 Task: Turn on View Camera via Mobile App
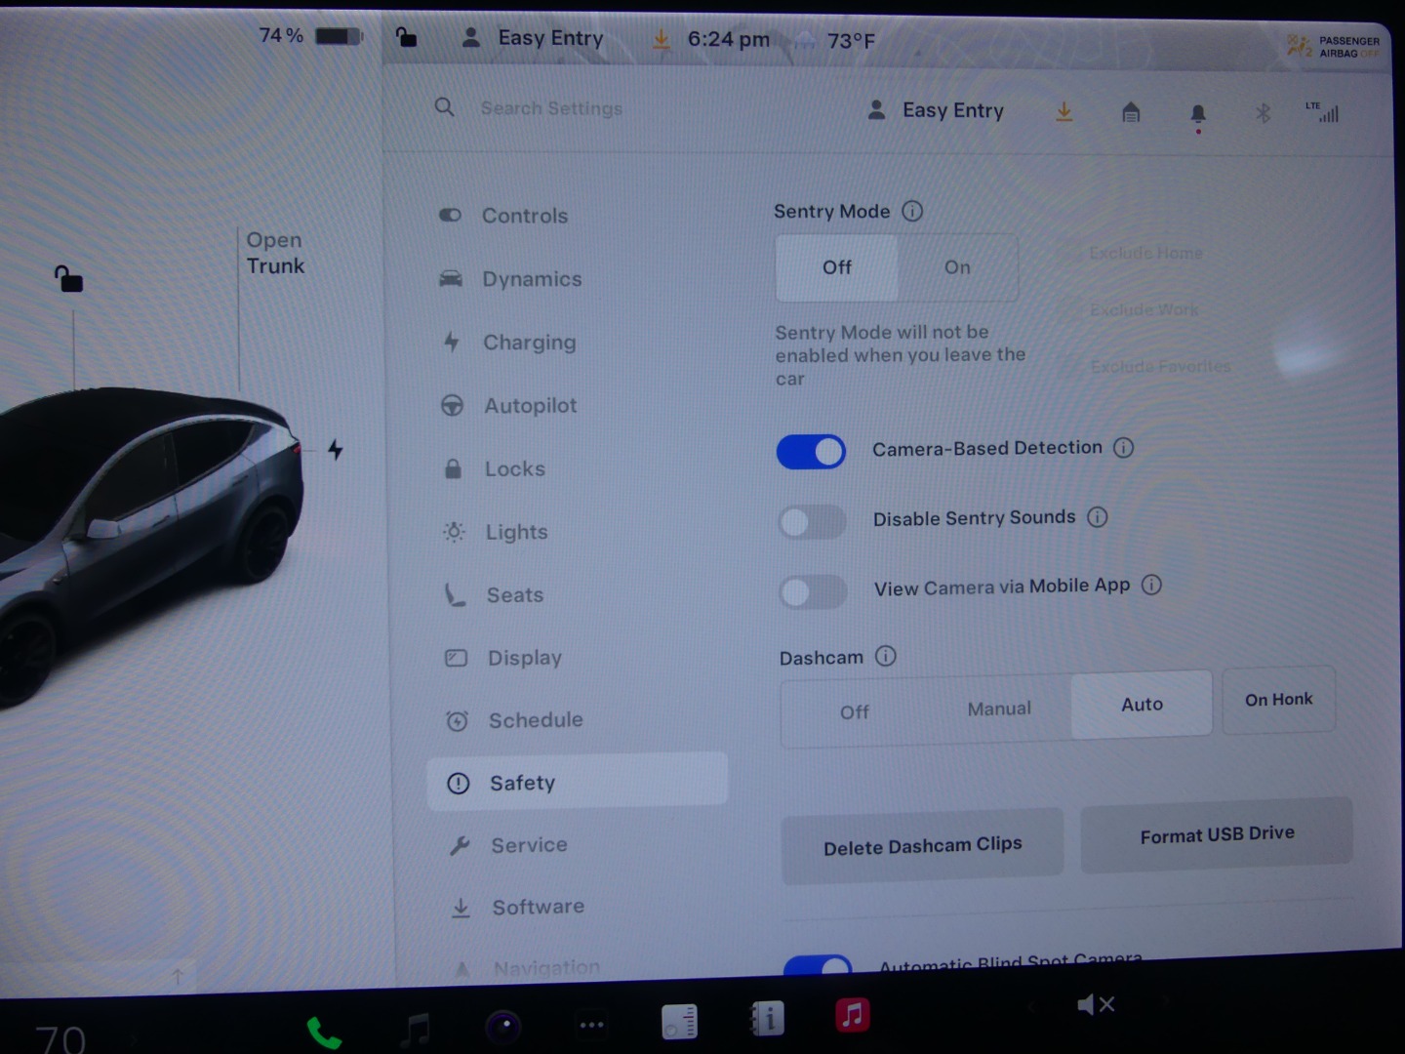pos(813,591)
